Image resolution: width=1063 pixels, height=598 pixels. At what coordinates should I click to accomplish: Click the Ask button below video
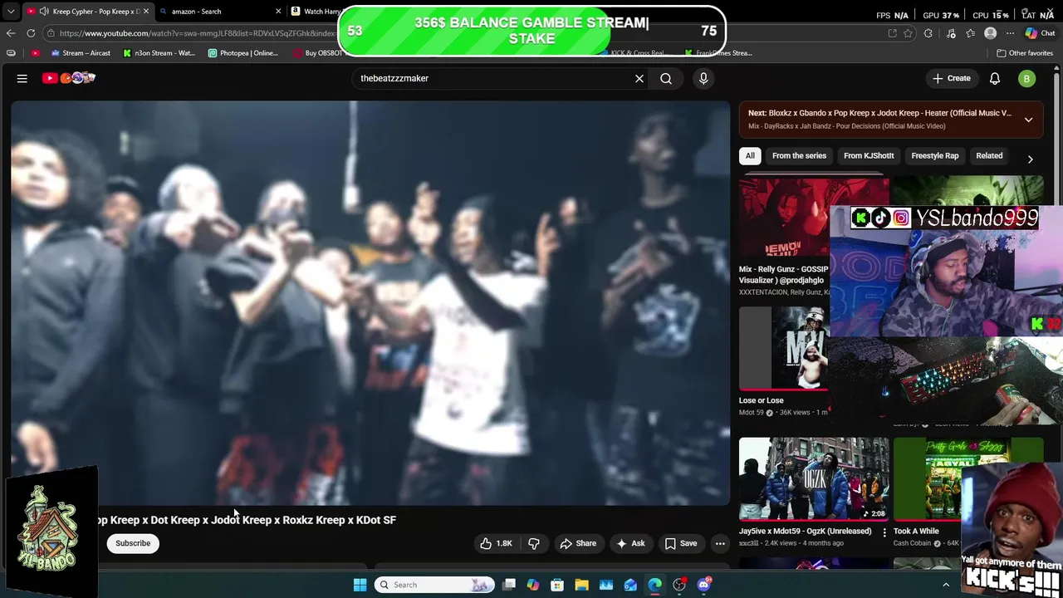point(631,543)
